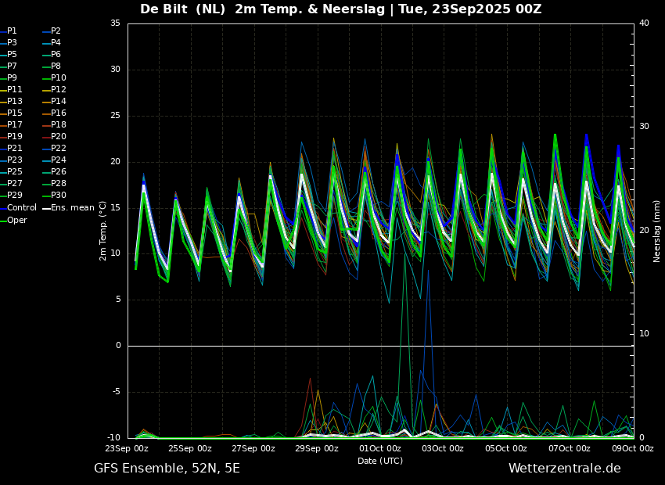The height and width of the screenshot is (485, 665).
Task: Click the 25Sep 00z date tick
Action: [x=189, y=448]
